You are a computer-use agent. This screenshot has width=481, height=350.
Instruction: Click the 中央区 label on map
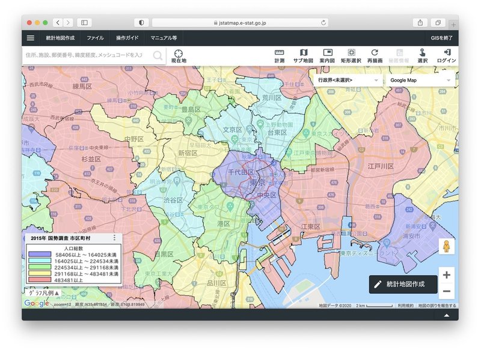pyautogui.click(x=266, y=195)
